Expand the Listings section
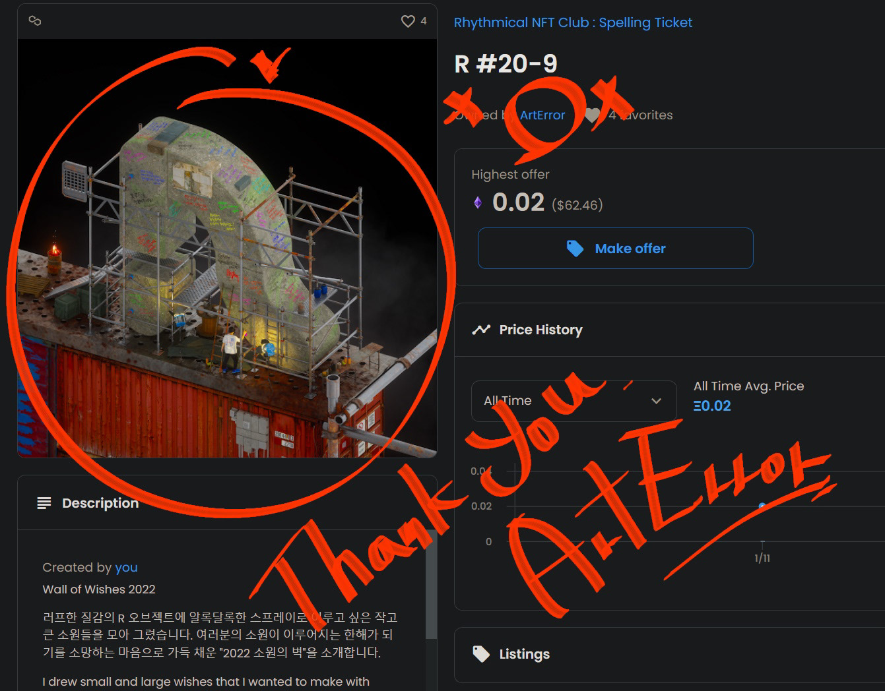 tap(669, 654)
